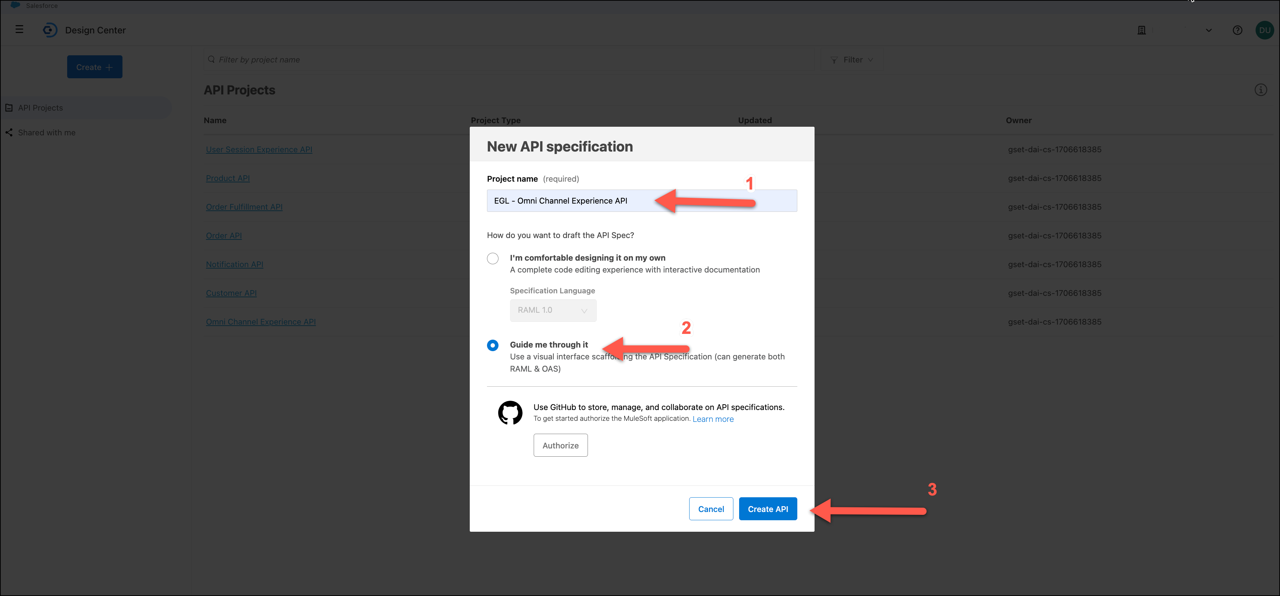Click the help question mark icon
This screenshot has width=1280, height=596.
coord(1237,30)
